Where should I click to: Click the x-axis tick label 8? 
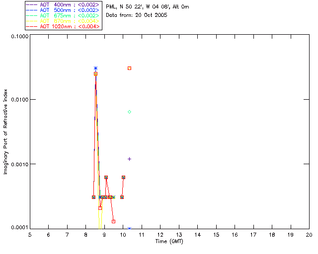86,235
